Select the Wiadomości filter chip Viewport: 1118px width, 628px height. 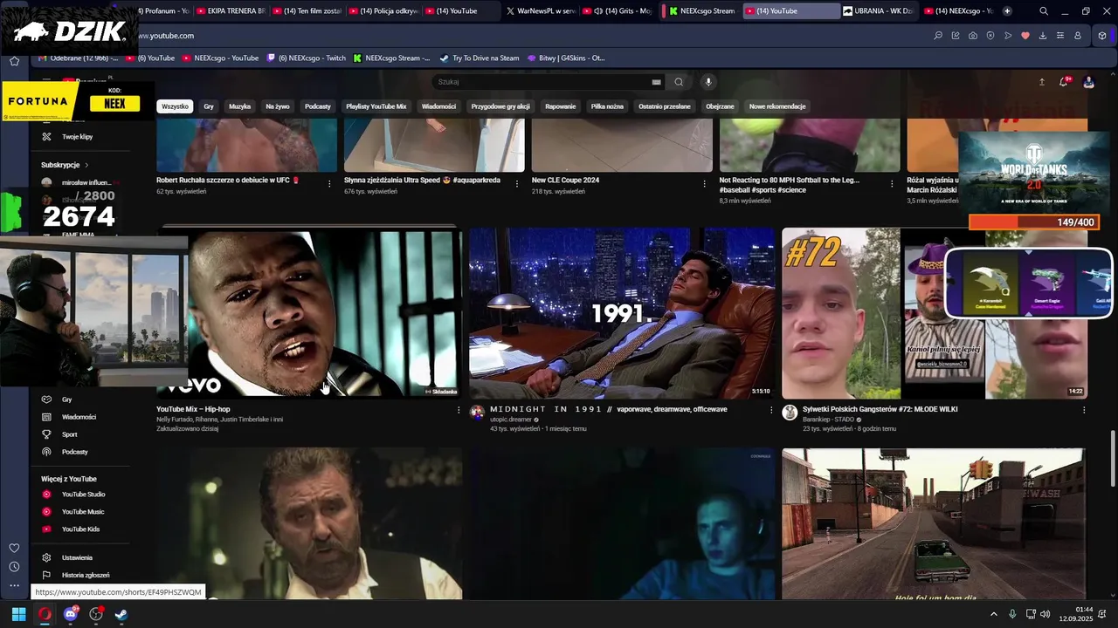pos(438,106)
